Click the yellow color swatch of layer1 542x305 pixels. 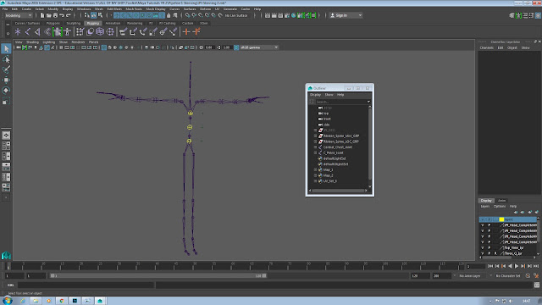pyautogui.click(x=501, y=219)
